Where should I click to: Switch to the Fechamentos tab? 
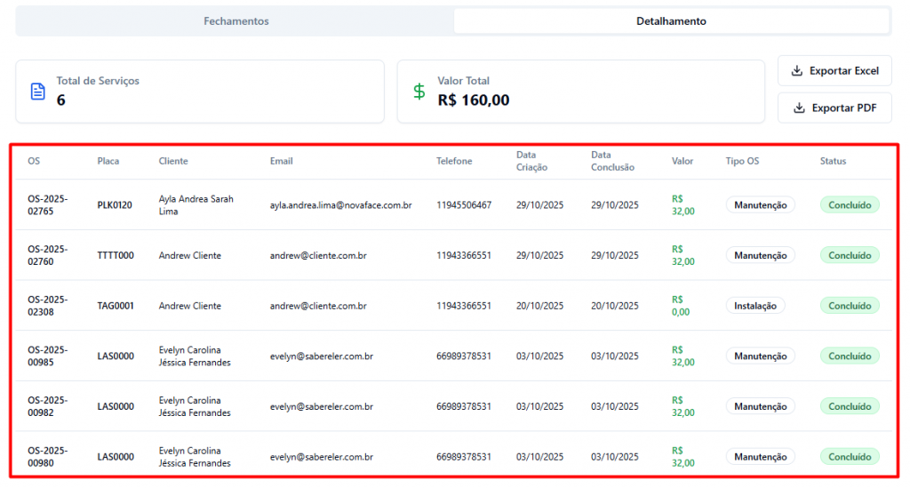235,21
